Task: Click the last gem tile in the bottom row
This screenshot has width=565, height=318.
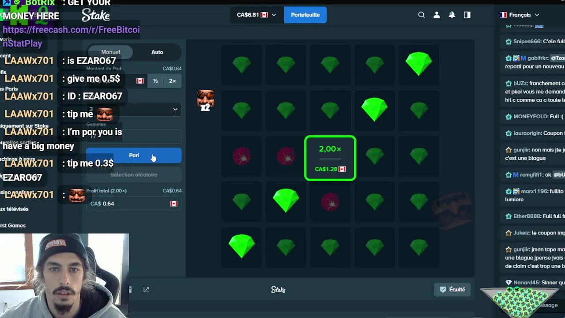Action: (x=418, y=247)
